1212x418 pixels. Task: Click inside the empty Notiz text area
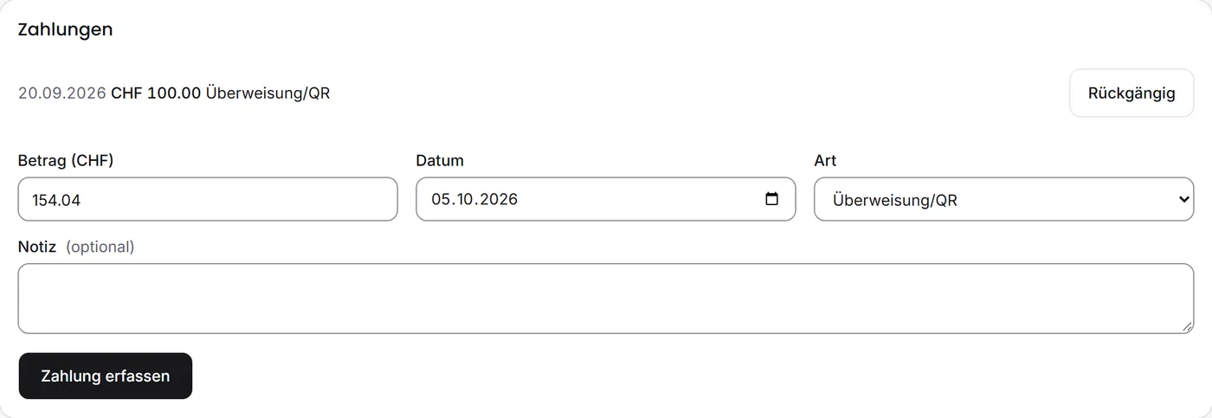(x=606, y=299)
